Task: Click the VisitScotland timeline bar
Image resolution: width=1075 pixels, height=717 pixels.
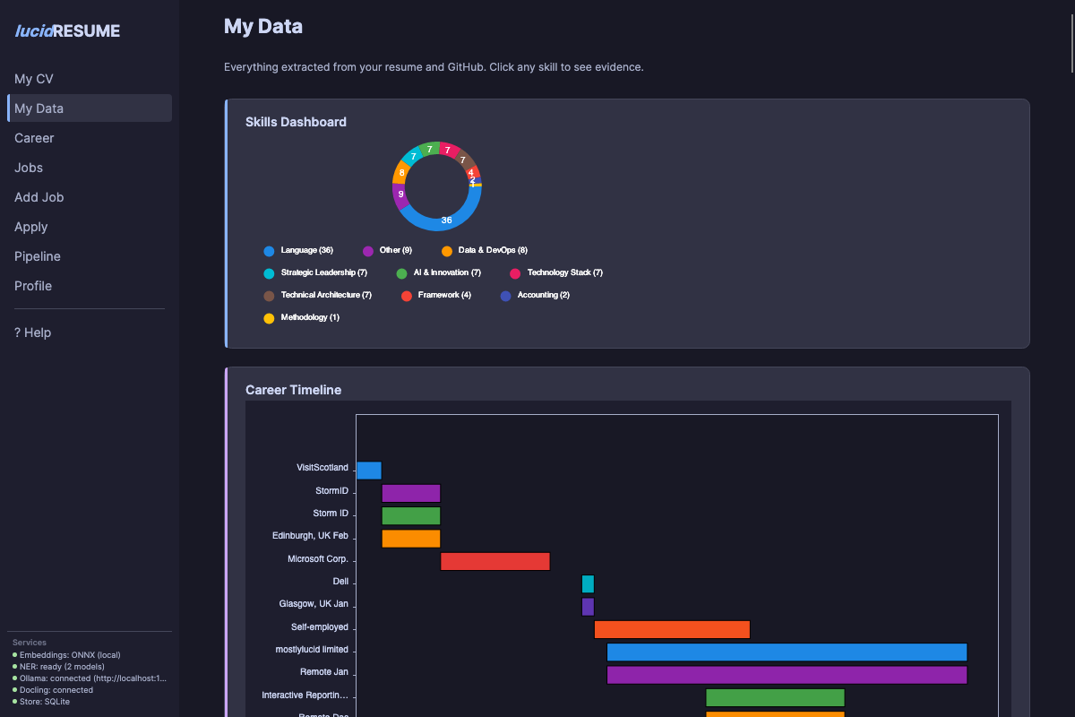Action: pyautogui.click(x=369, y=471)
